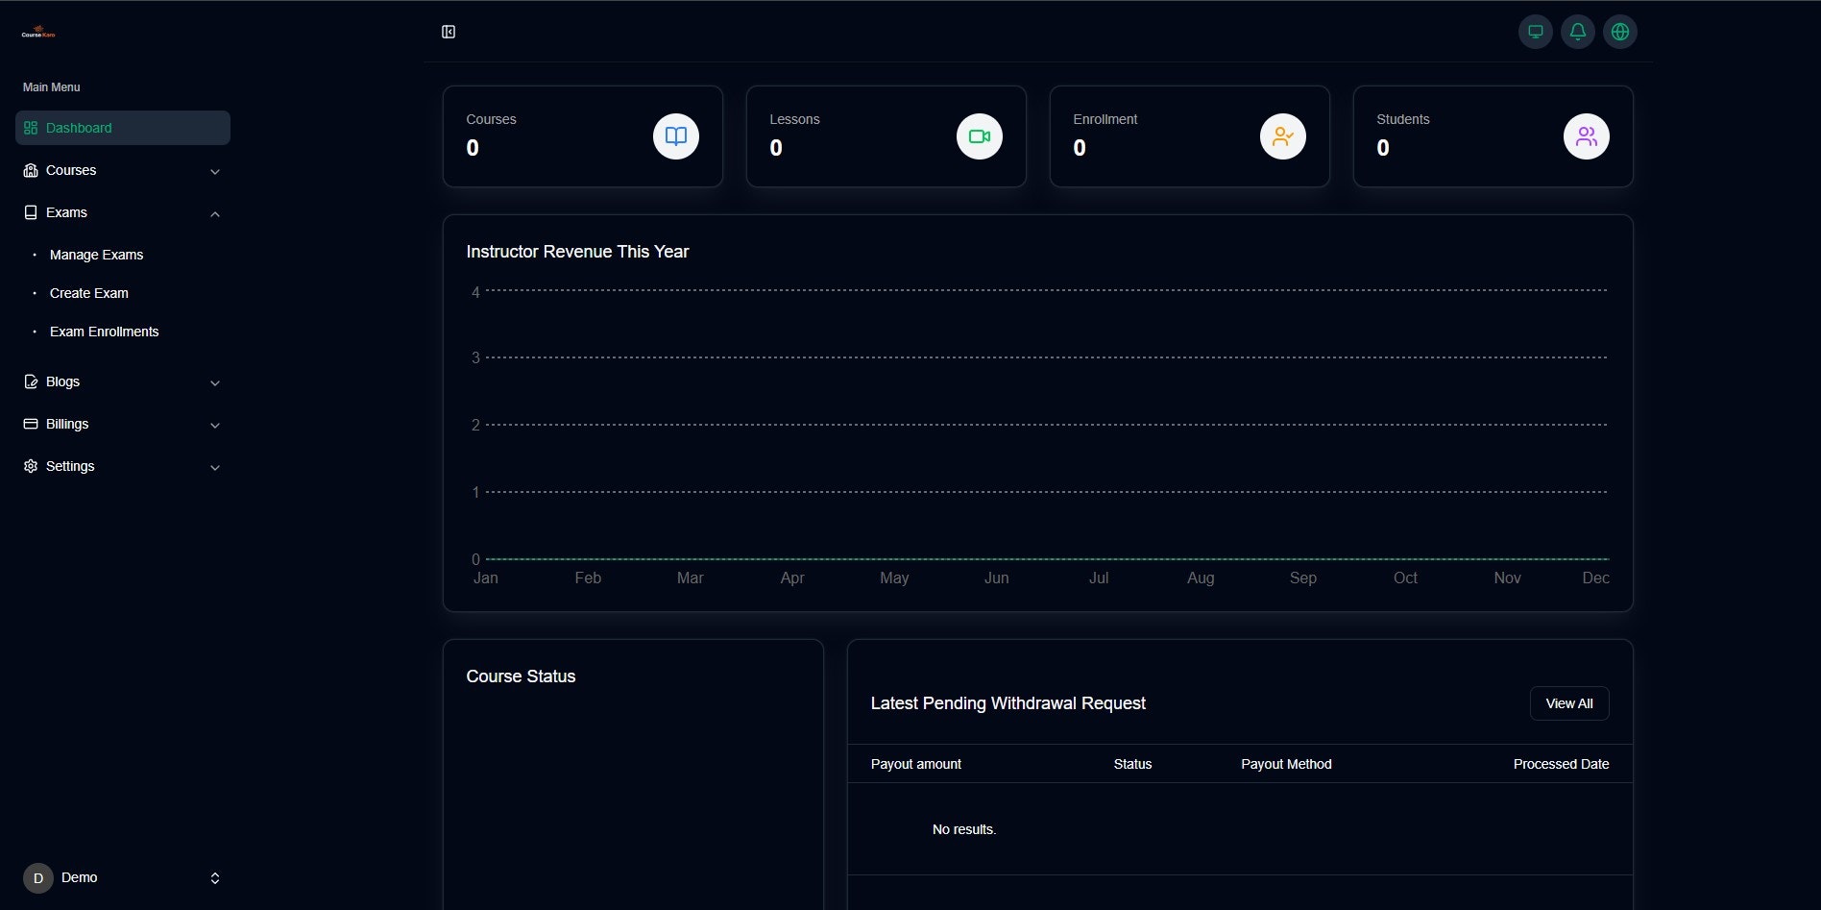Click the Payout Method column header
Screen dimensions: 1821x910
1286,764
